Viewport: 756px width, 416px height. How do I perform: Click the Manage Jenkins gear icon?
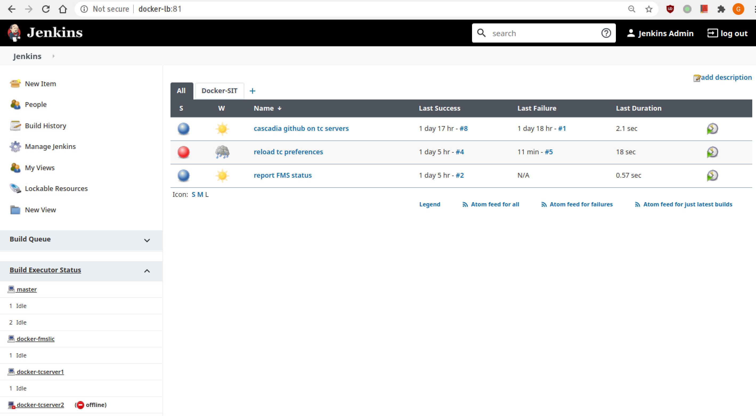coord(15,147)
